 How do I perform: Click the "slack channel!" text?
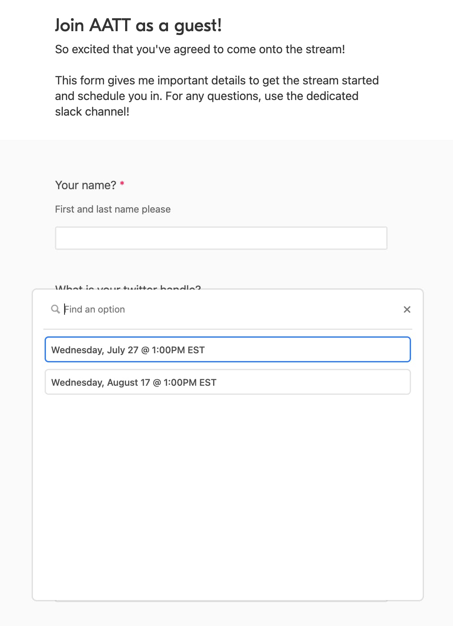coord(92,112)
